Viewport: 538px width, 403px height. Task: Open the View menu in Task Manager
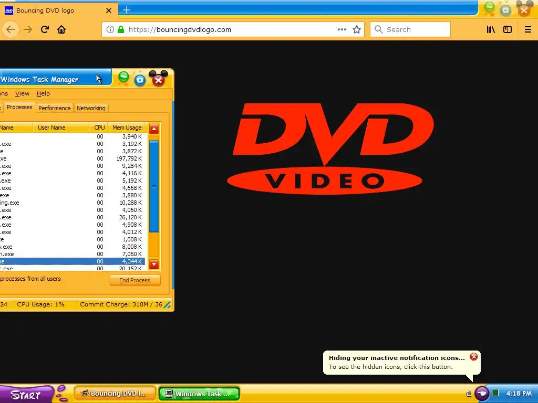coord(22,93)
